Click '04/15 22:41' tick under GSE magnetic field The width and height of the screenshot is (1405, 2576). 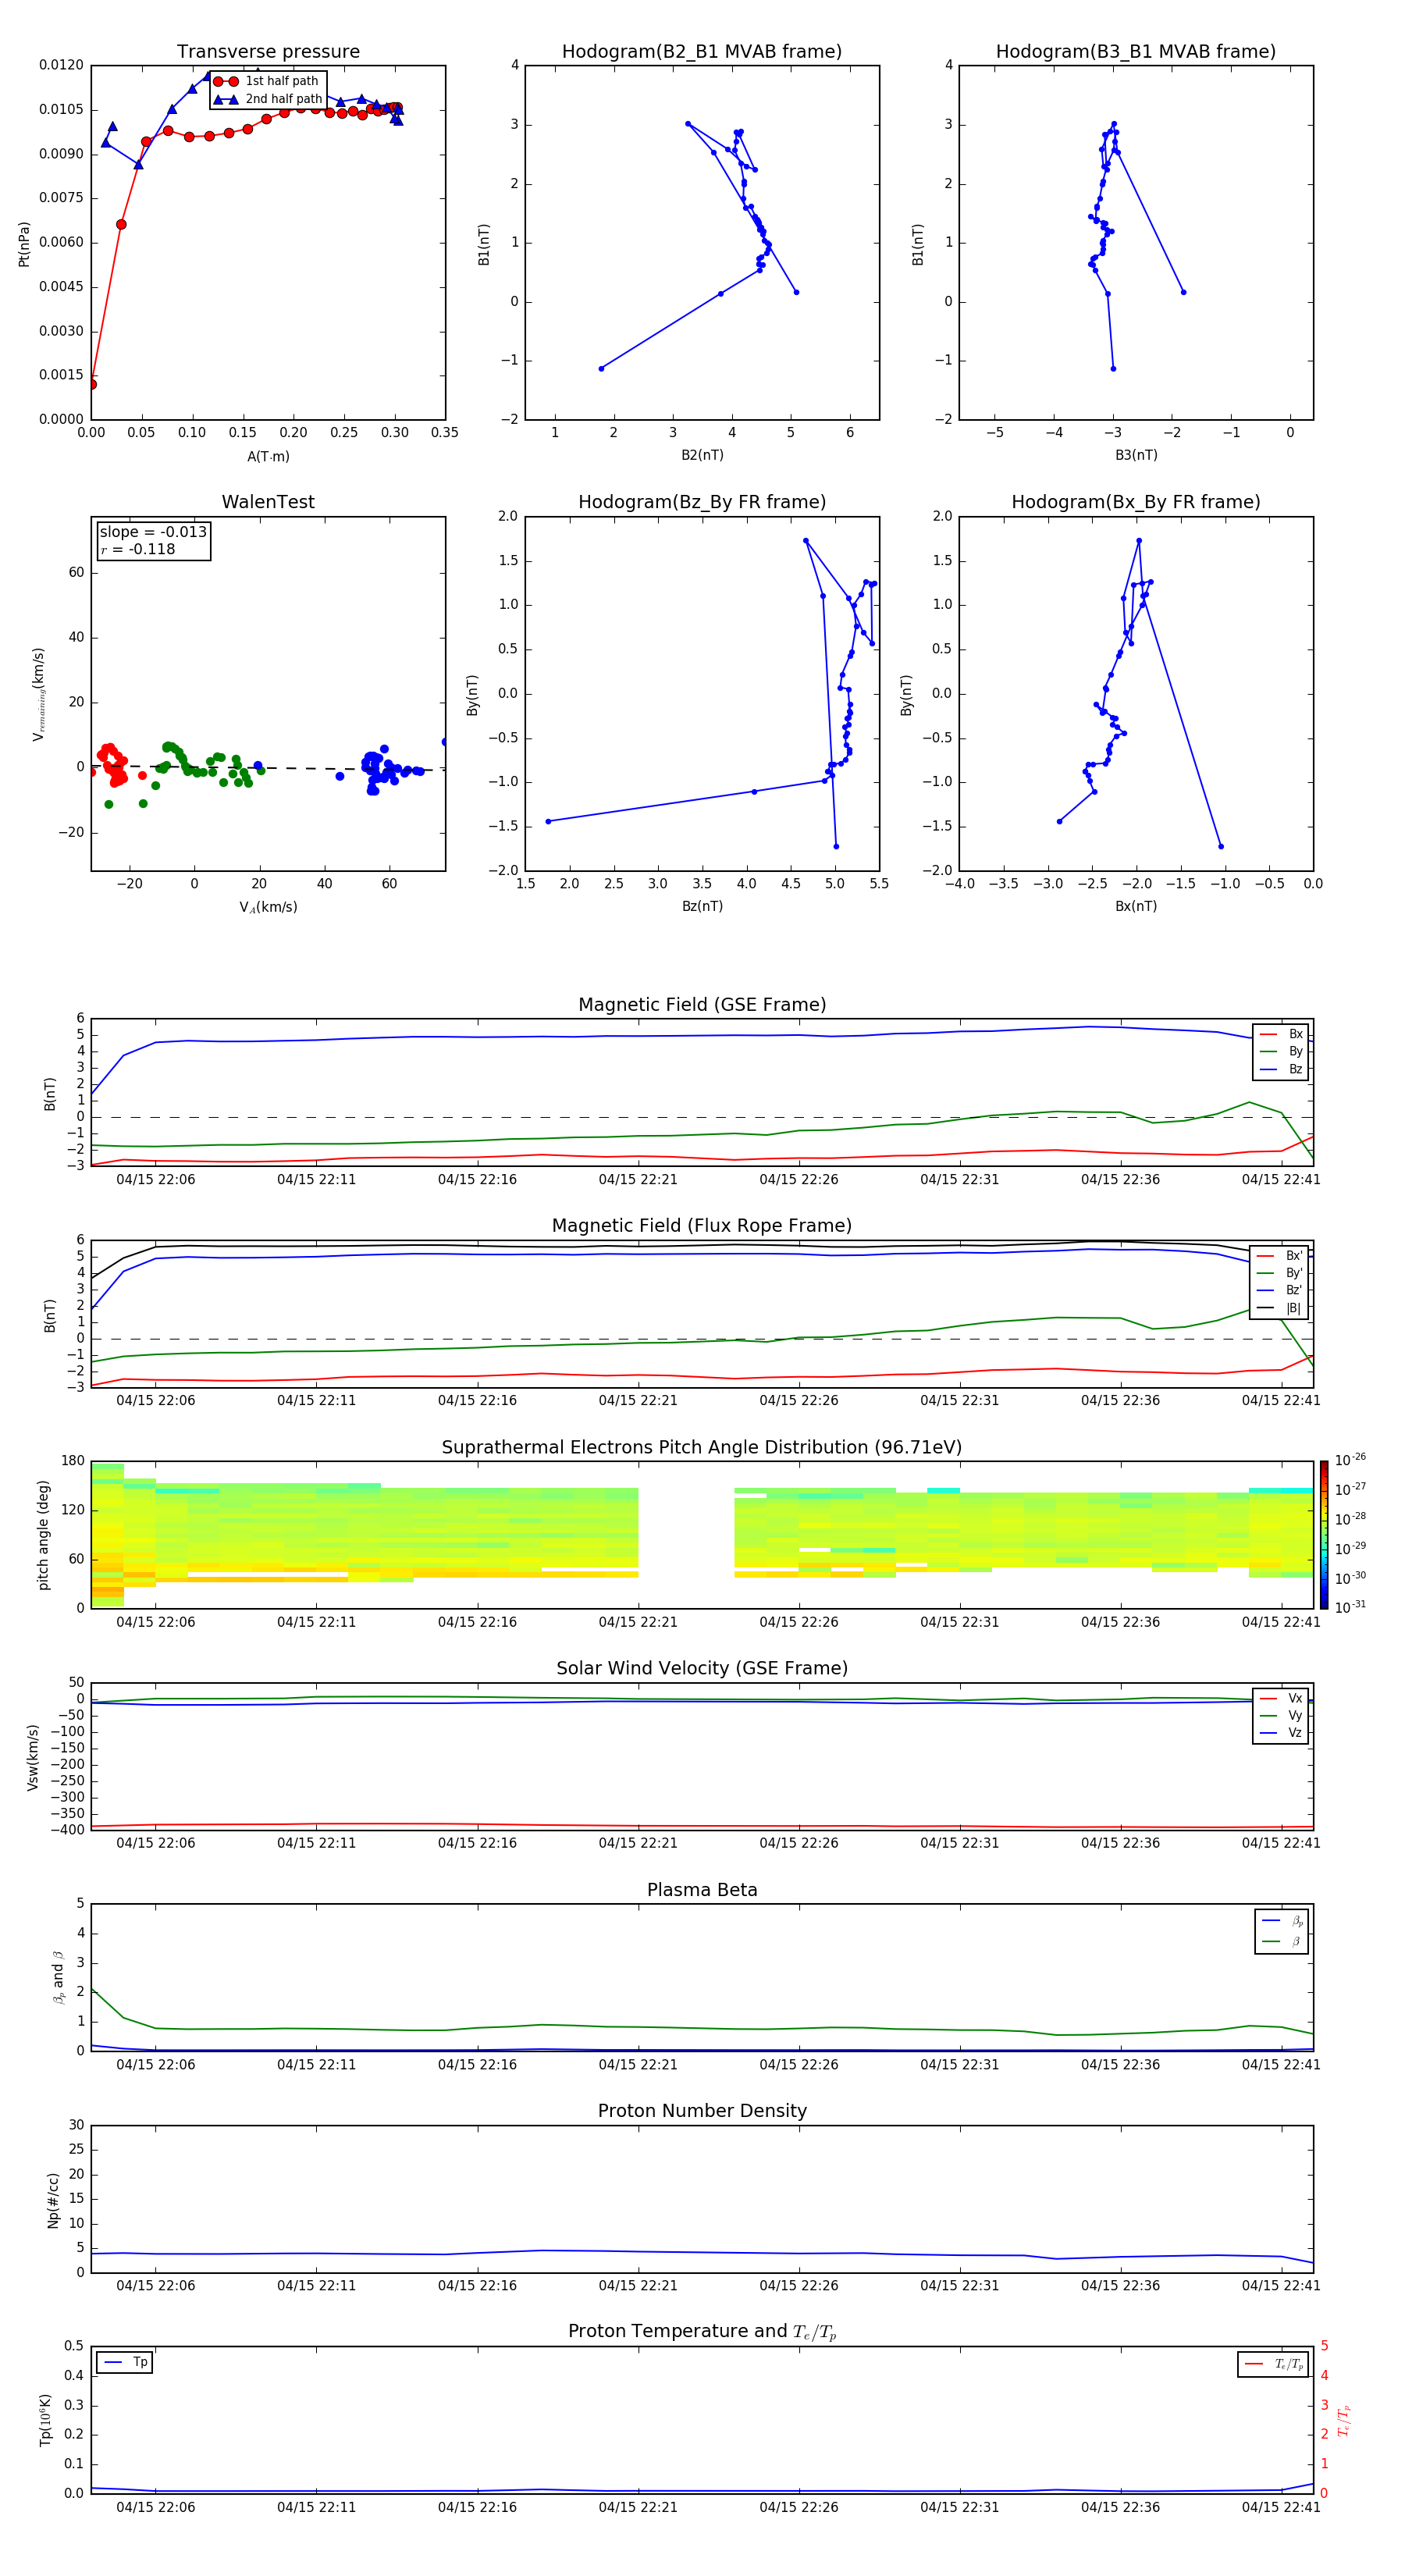(1281, 1179)
